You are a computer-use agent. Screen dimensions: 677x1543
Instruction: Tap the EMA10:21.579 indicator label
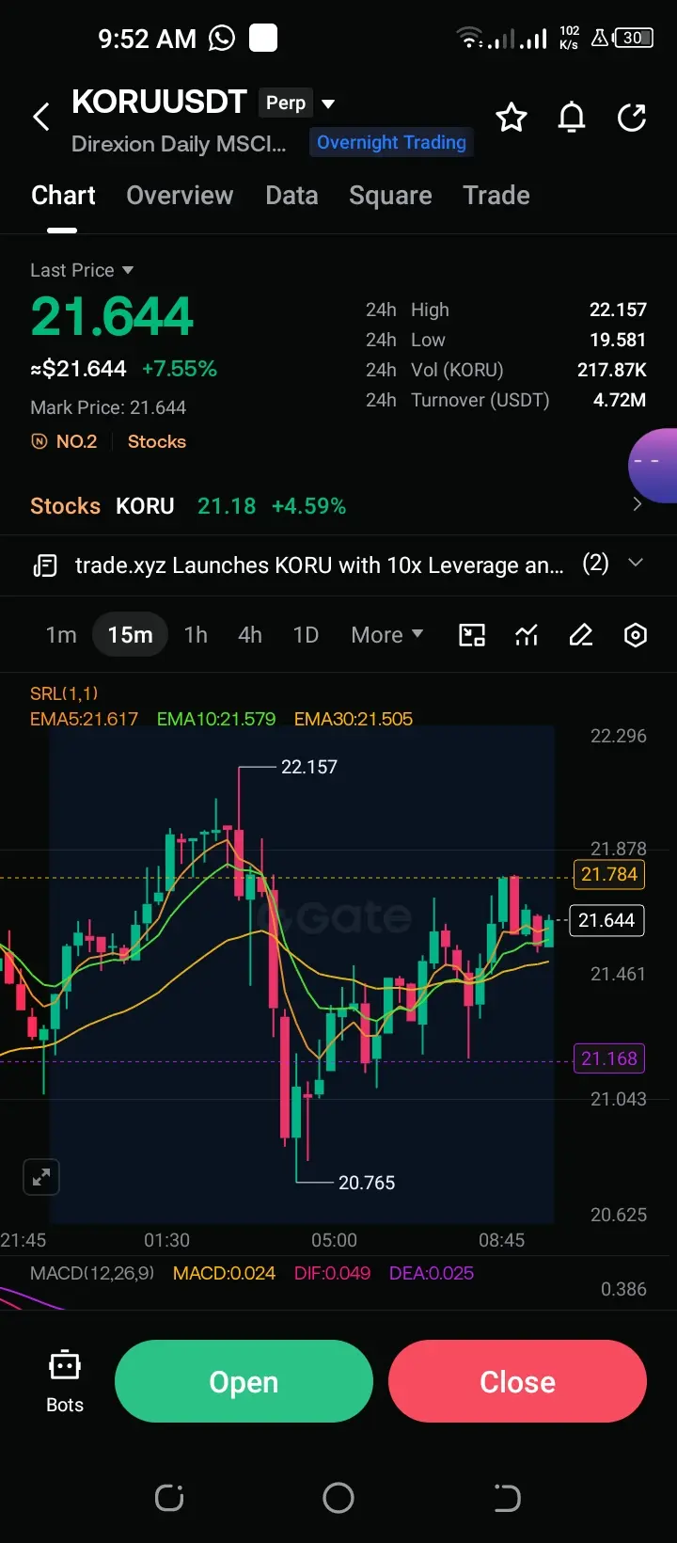click(216, 719)
